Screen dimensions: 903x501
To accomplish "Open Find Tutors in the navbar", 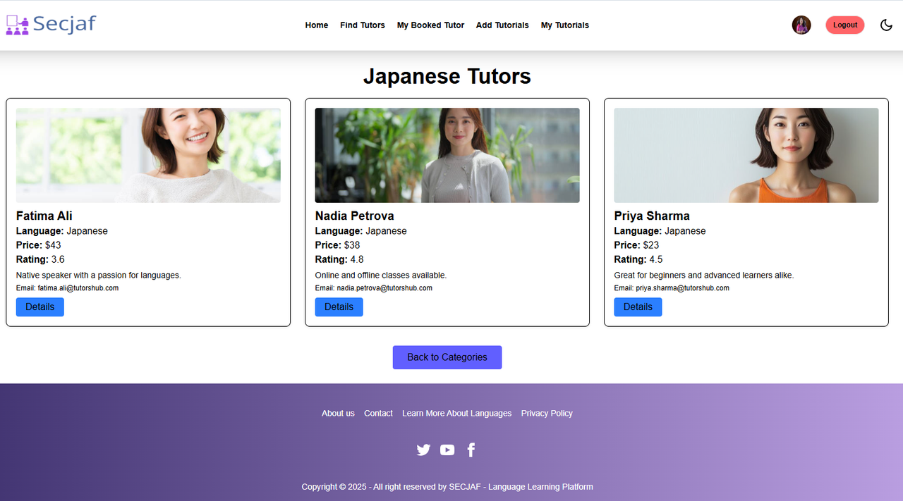I will [363, 25].
